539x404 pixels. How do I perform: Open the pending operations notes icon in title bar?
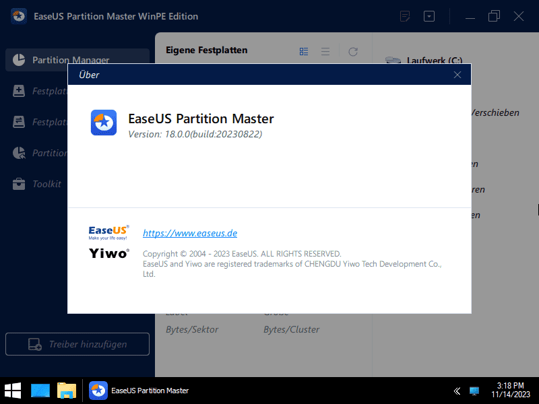(406, 16)
